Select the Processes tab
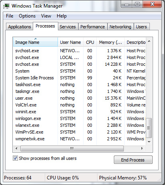 pos(45,26)
